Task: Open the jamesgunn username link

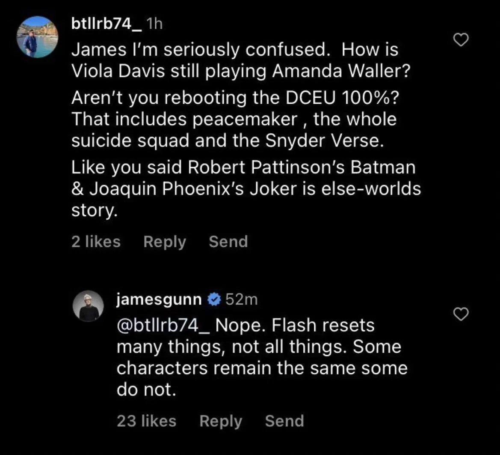Action: 159,300
